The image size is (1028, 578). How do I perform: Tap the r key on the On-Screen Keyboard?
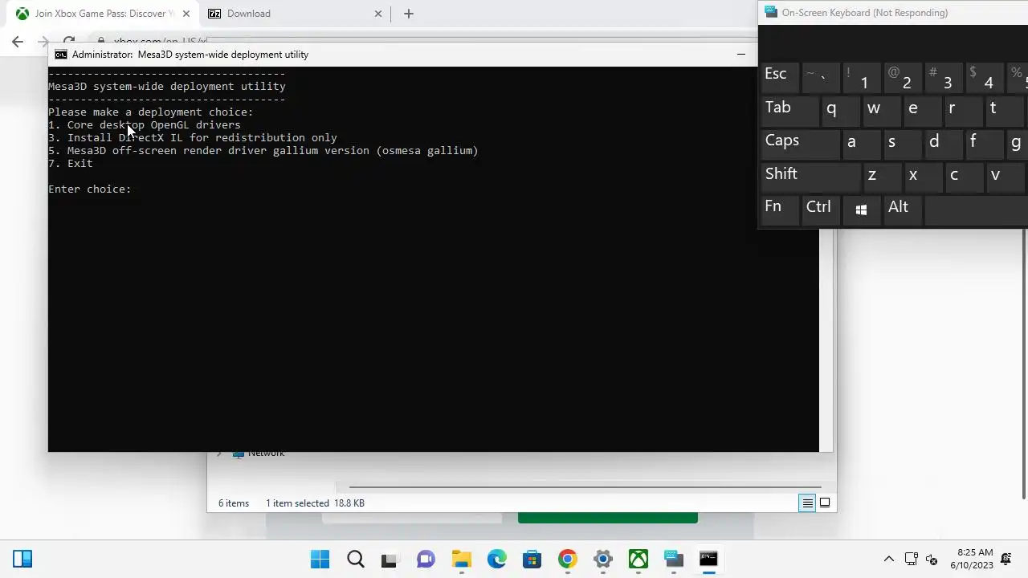click(963, 111)
